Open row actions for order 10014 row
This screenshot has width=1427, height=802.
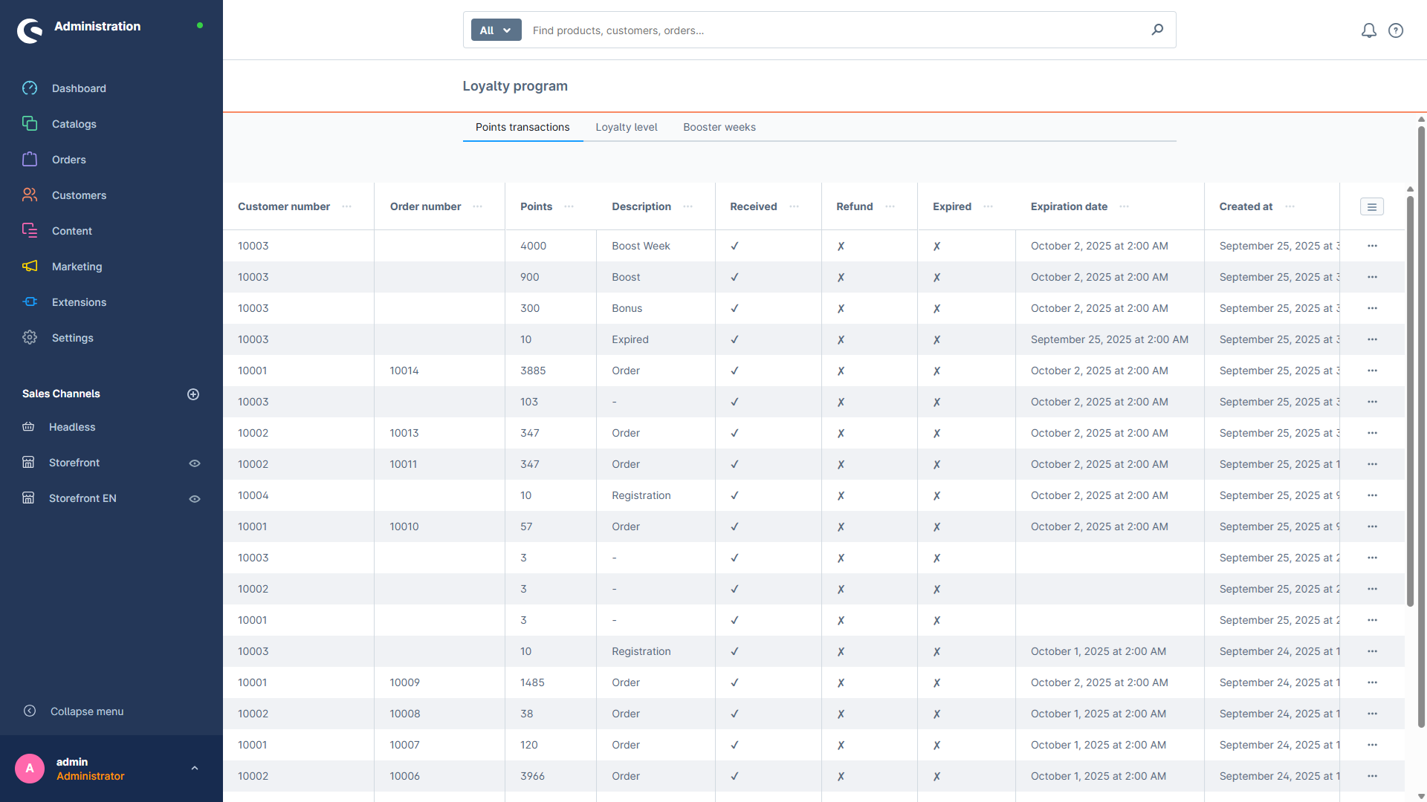pos(1372,371)
